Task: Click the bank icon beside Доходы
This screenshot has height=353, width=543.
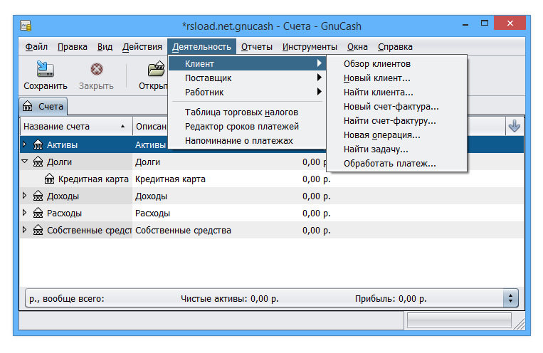Action: click(x=38, y=196)
